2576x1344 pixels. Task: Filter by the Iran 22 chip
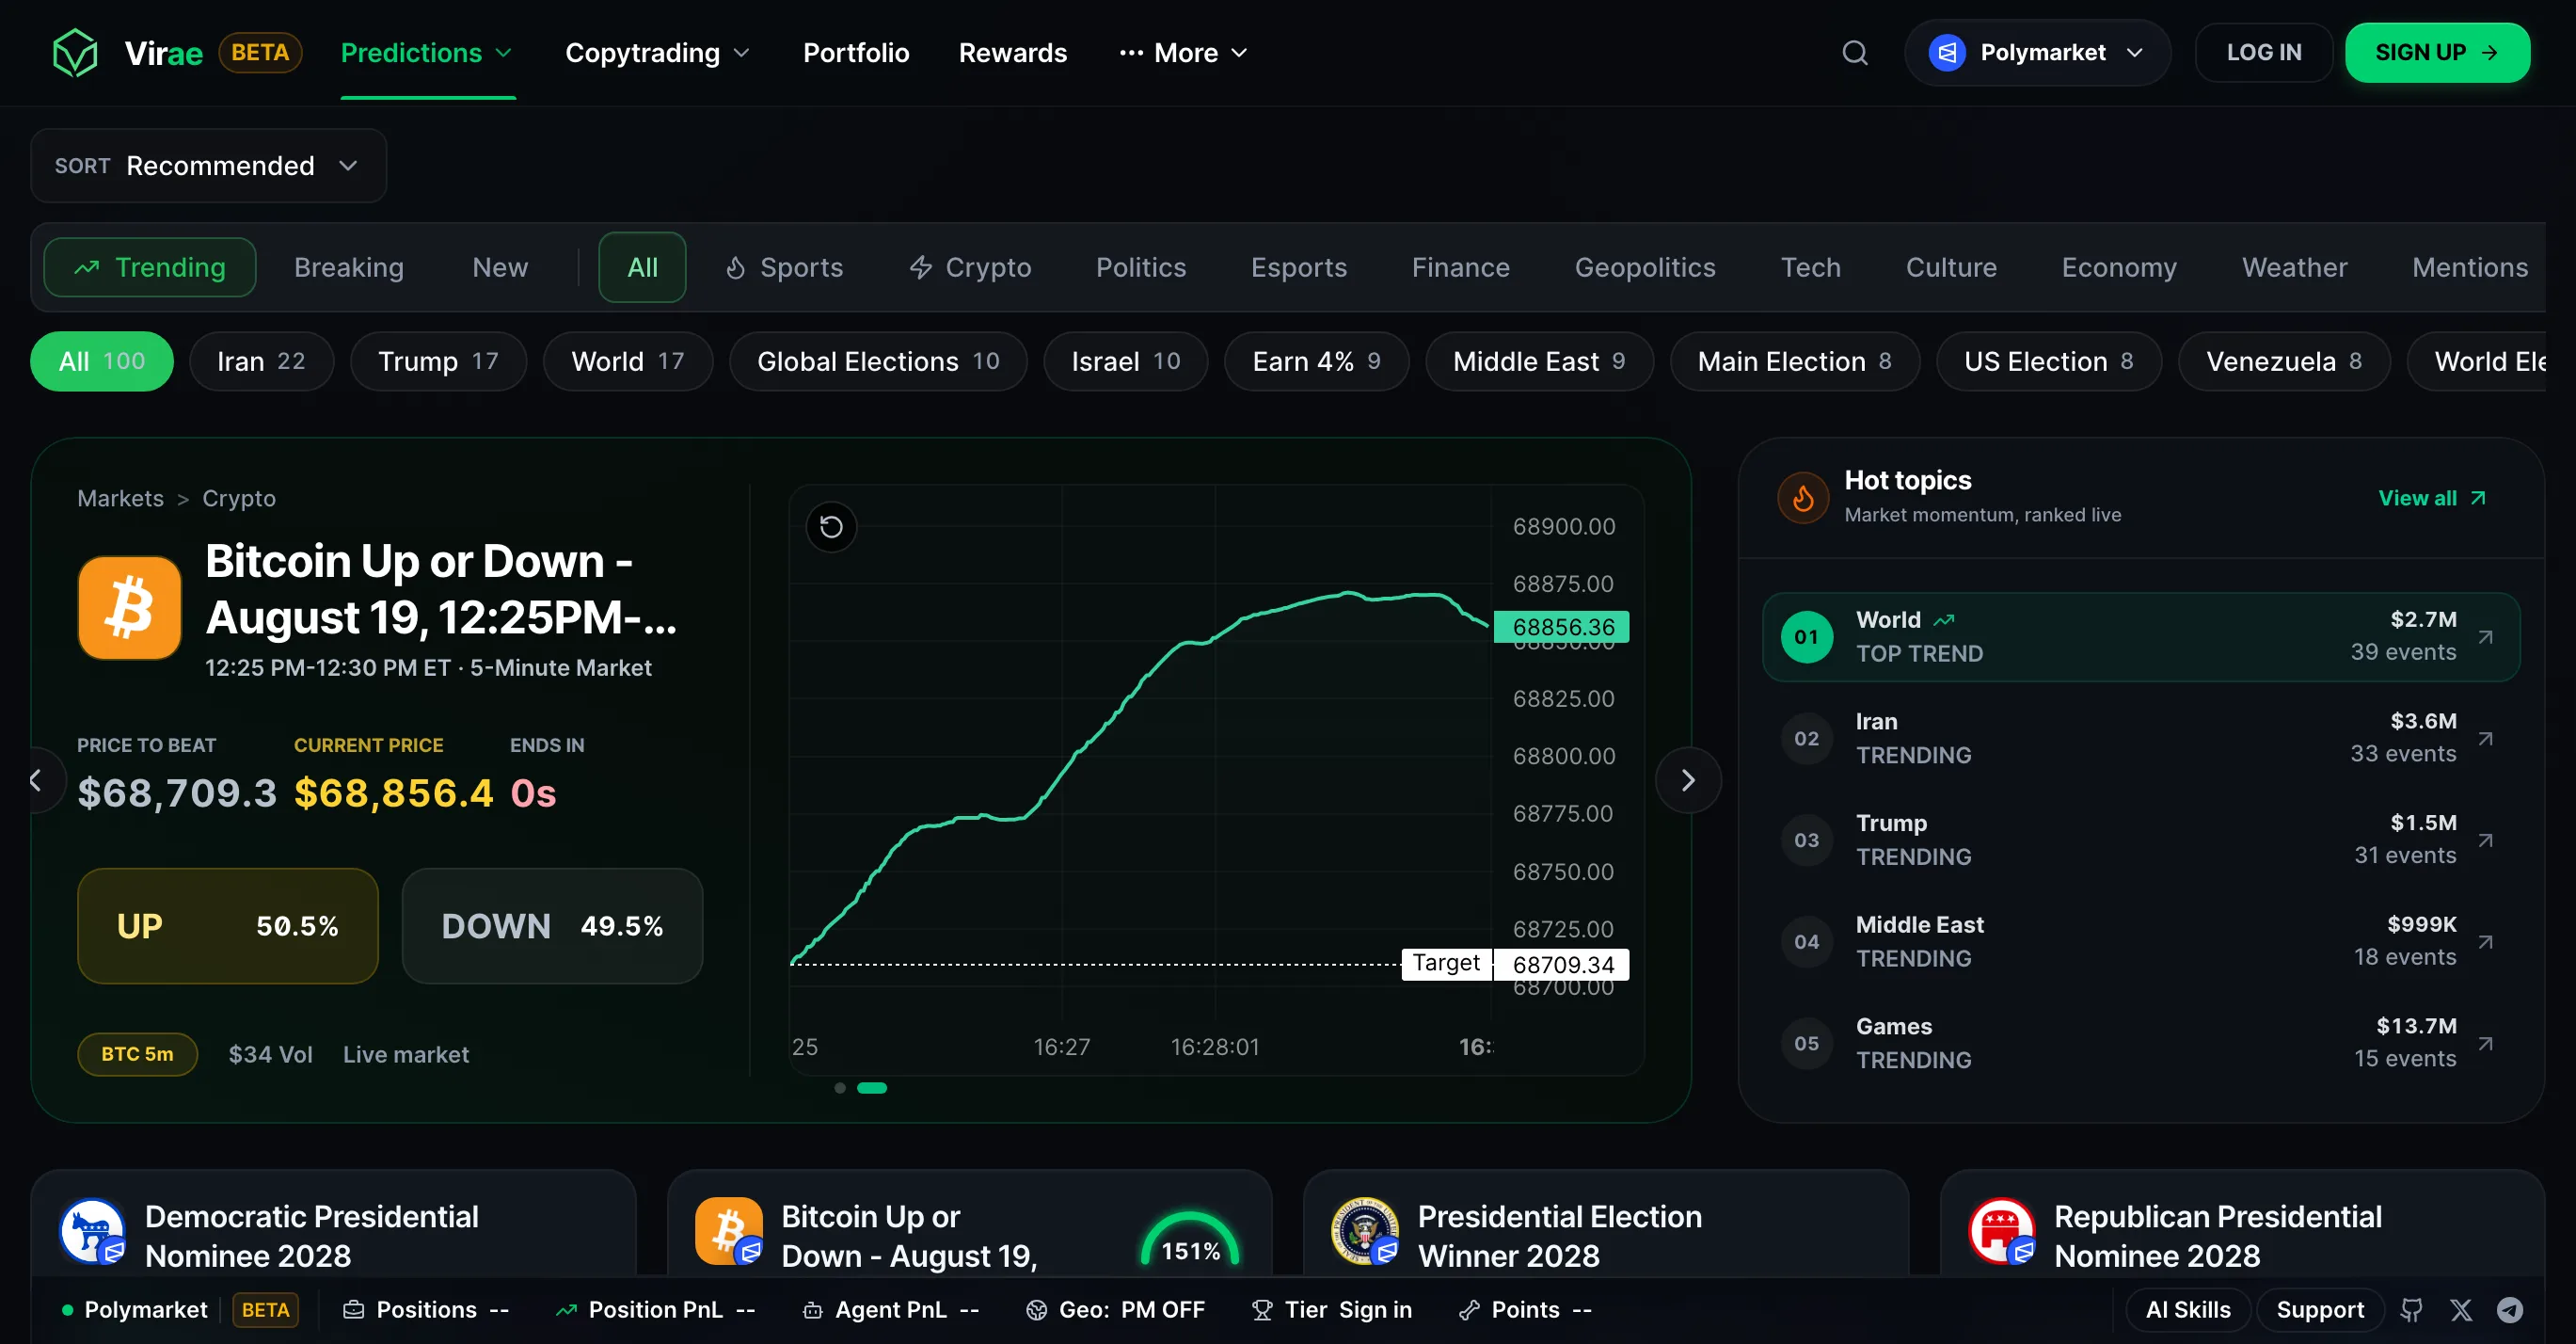point(261,361)
